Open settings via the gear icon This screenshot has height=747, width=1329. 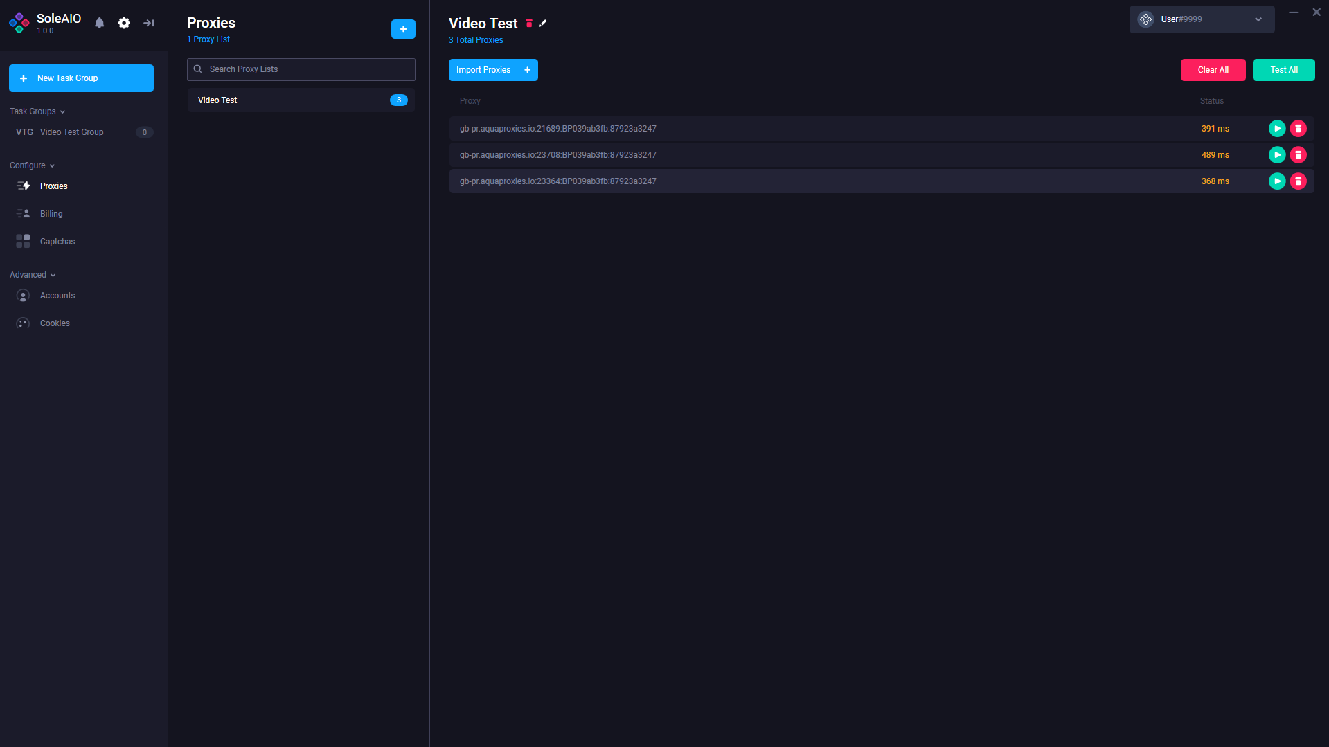(x=124, y=23)
